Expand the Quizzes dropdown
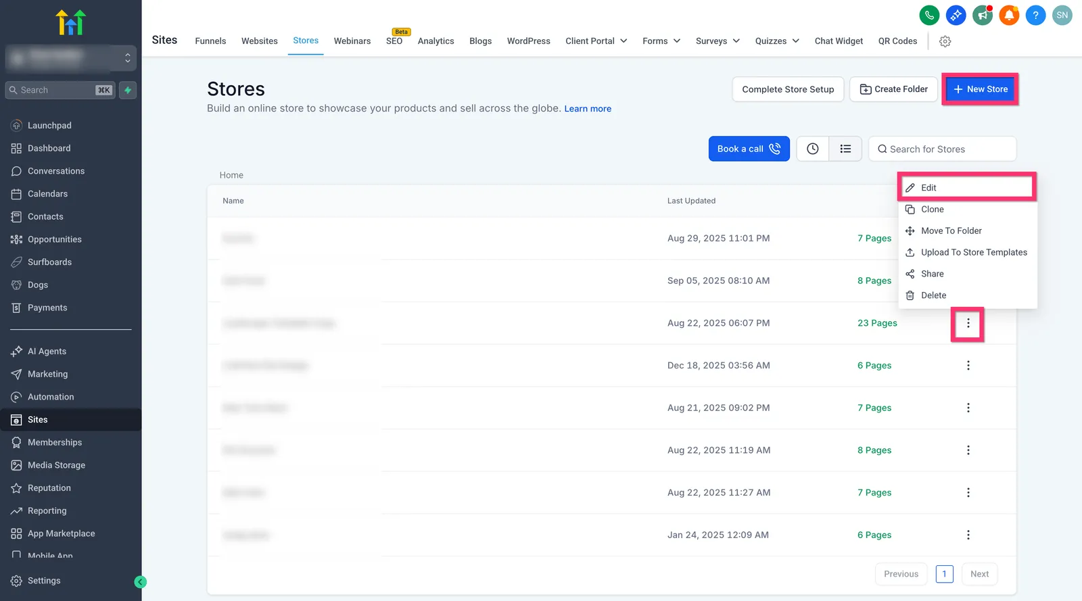This screenshot has width=1082, height=601. tap(777, 41)
